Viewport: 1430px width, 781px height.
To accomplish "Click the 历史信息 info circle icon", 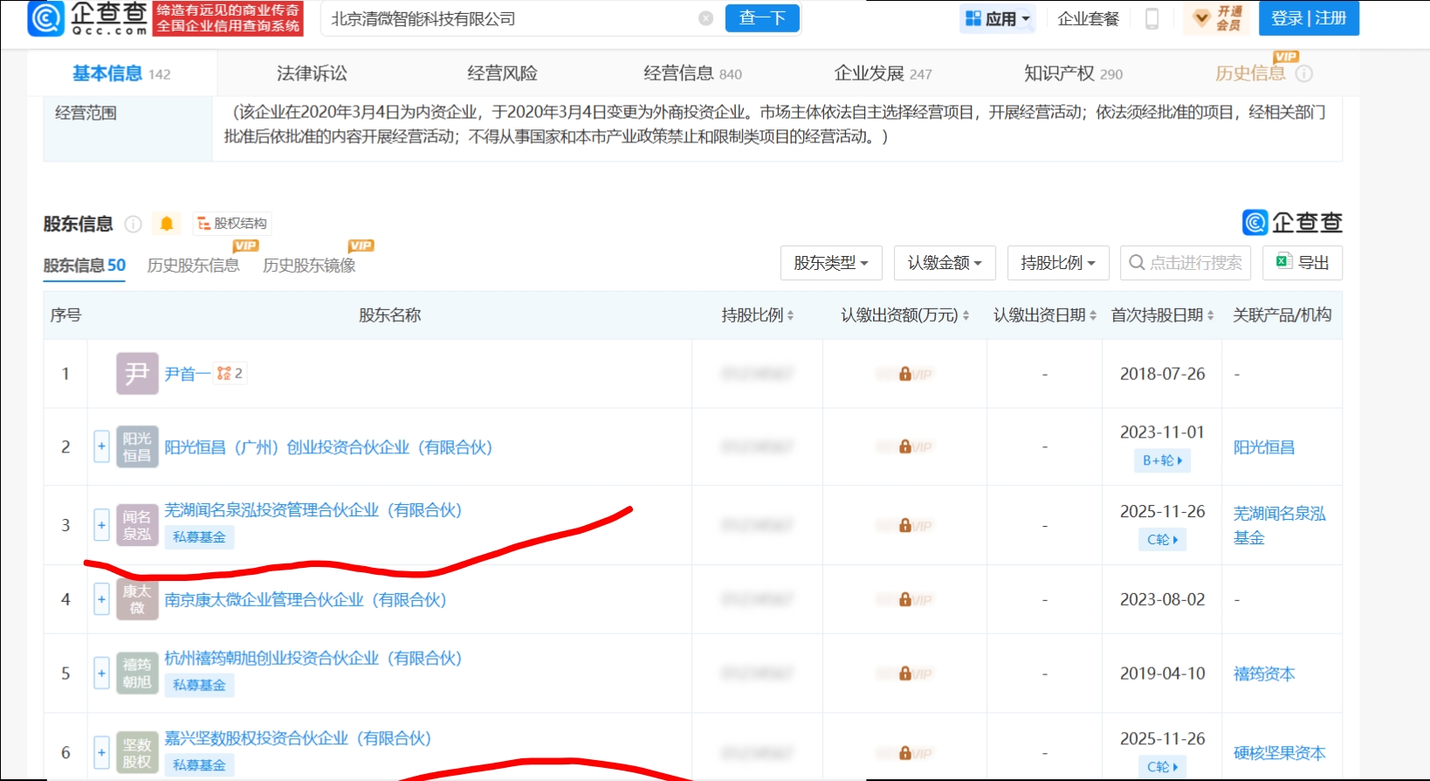I will 1304,74.
